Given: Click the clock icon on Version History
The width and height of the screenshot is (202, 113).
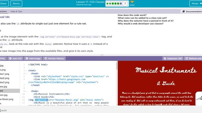Looking at the screenshot, I should 46,58.
